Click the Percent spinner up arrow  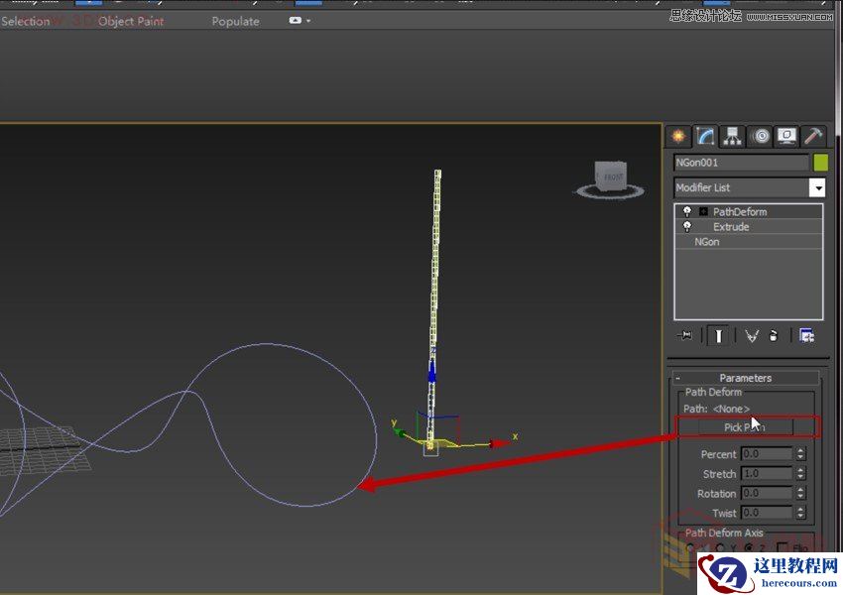pyautogui.click(x=801, y=450)
